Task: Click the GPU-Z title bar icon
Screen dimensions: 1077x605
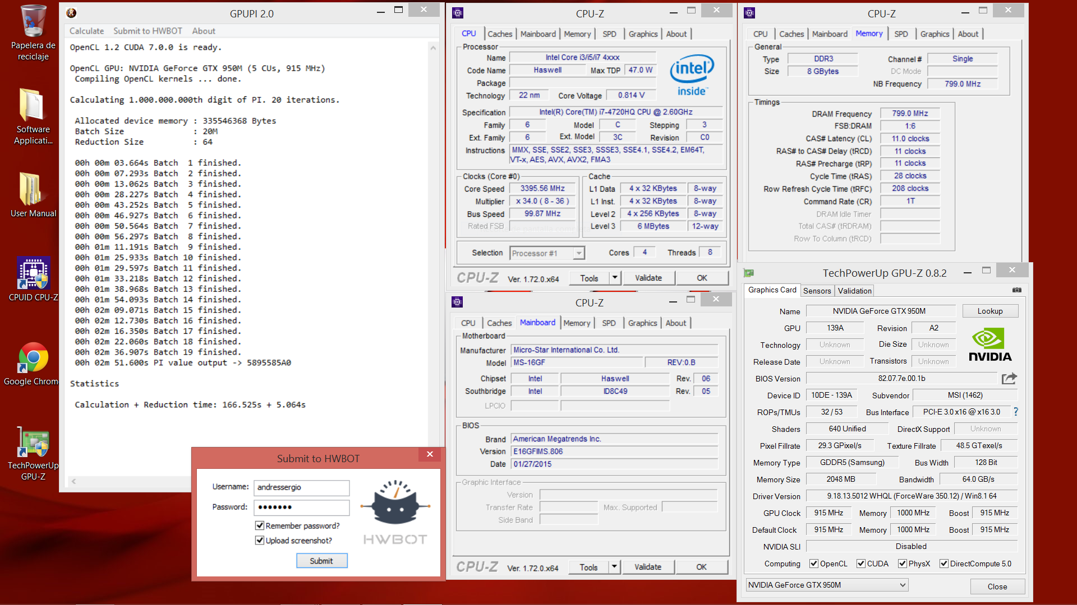Action: (749, 273)
